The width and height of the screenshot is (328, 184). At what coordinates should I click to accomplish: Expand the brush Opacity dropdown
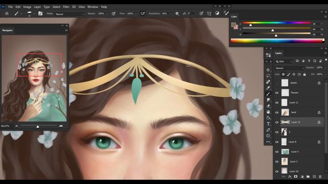click(107, 14)
